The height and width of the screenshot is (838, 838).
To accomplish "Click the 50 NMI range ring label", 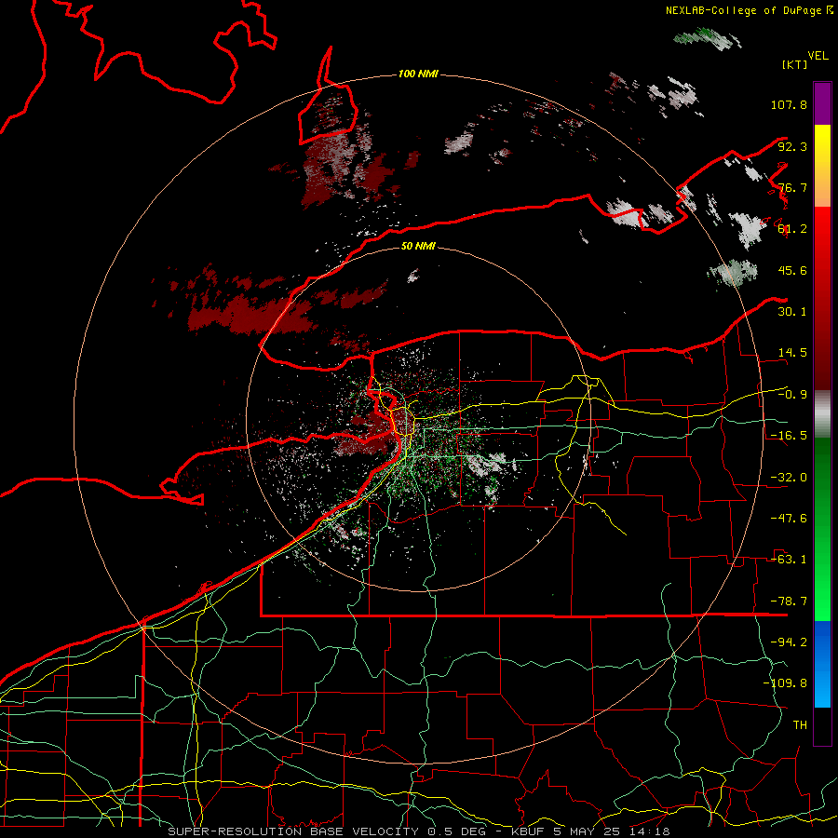I will (418, 247).
